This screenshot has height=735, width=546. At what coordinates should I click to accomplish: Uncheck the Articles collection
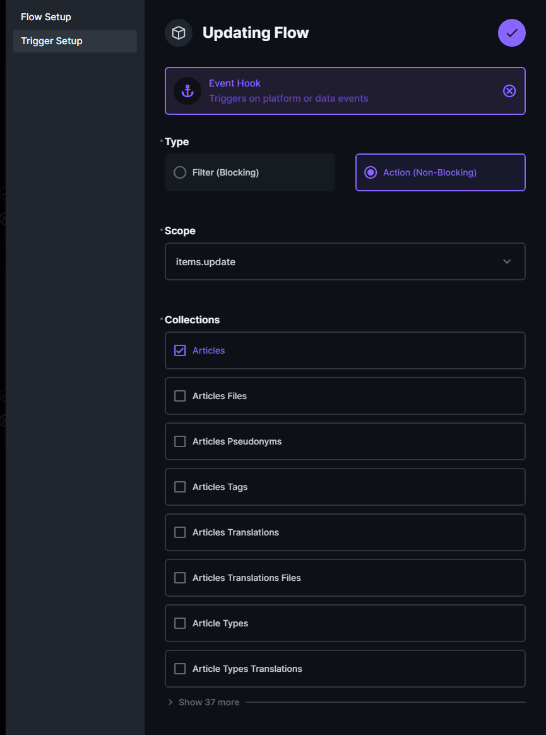coord(179,350)
